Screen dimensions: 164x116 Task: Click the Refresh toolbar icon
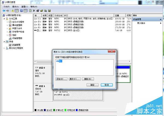[30, 11]
